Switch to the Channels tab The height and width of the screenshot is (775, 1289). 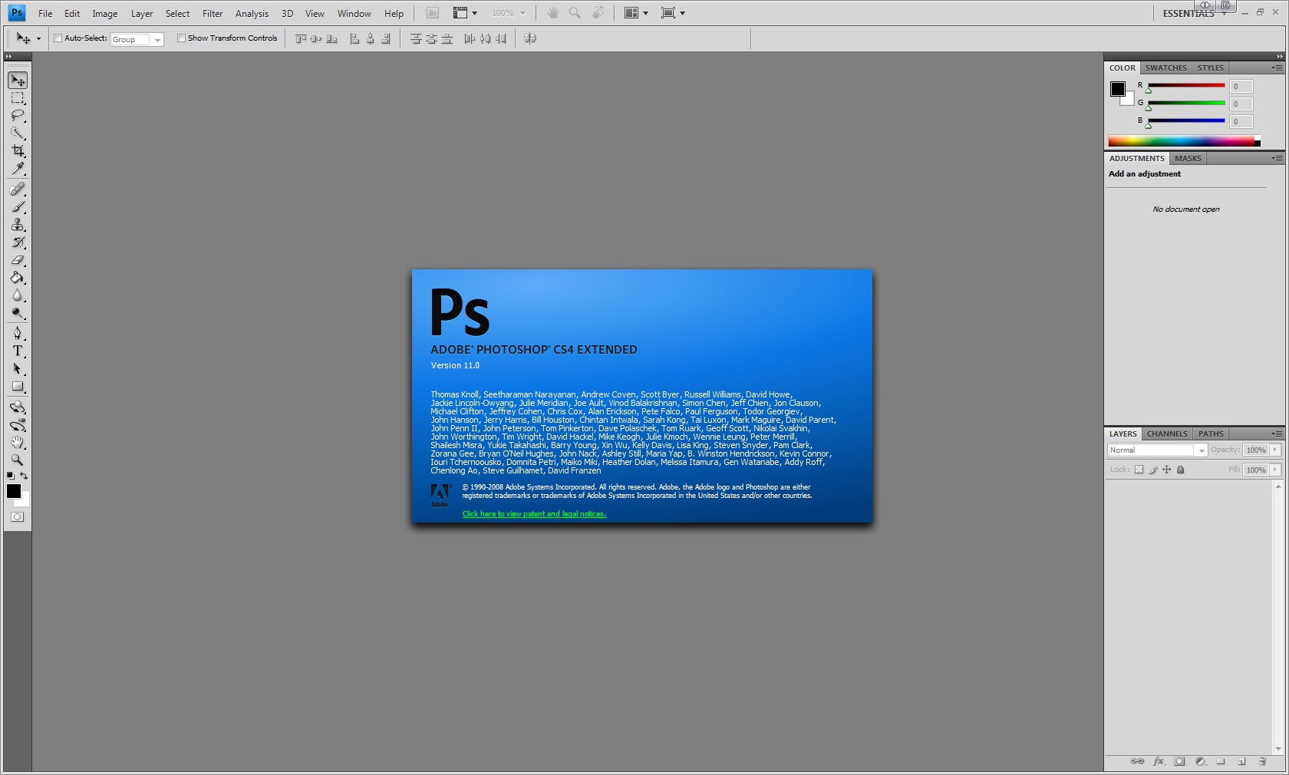tap(1167, 434)
